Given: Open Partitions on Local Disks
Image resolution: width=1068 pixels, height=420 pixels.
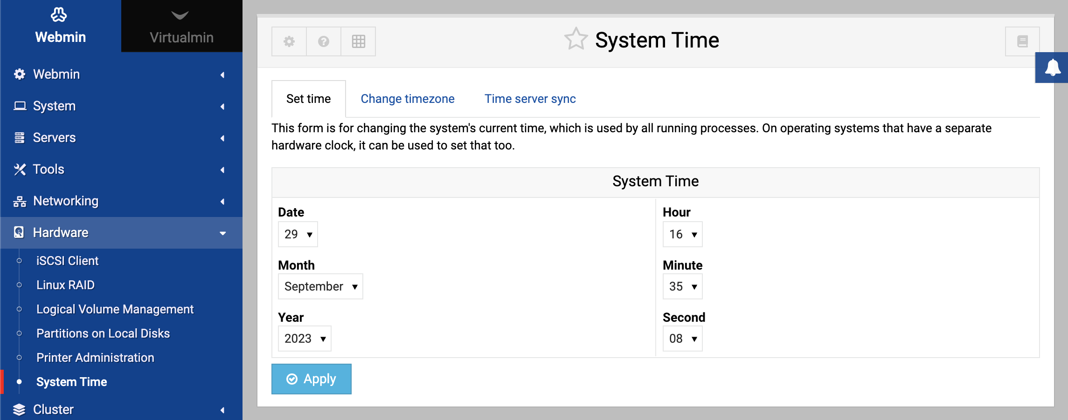Looking at the screenshot, I should [103, 333].
